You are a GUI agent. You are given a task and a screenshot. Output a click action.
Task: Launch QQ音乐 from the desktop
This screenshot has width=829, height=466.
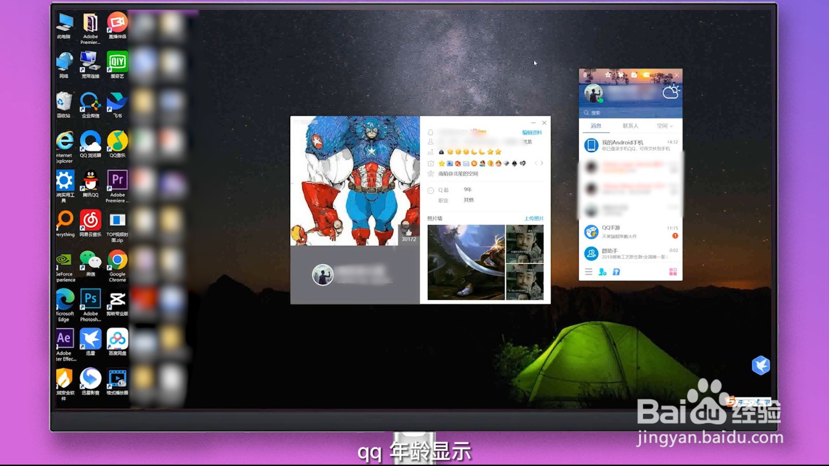click(118, 144)
